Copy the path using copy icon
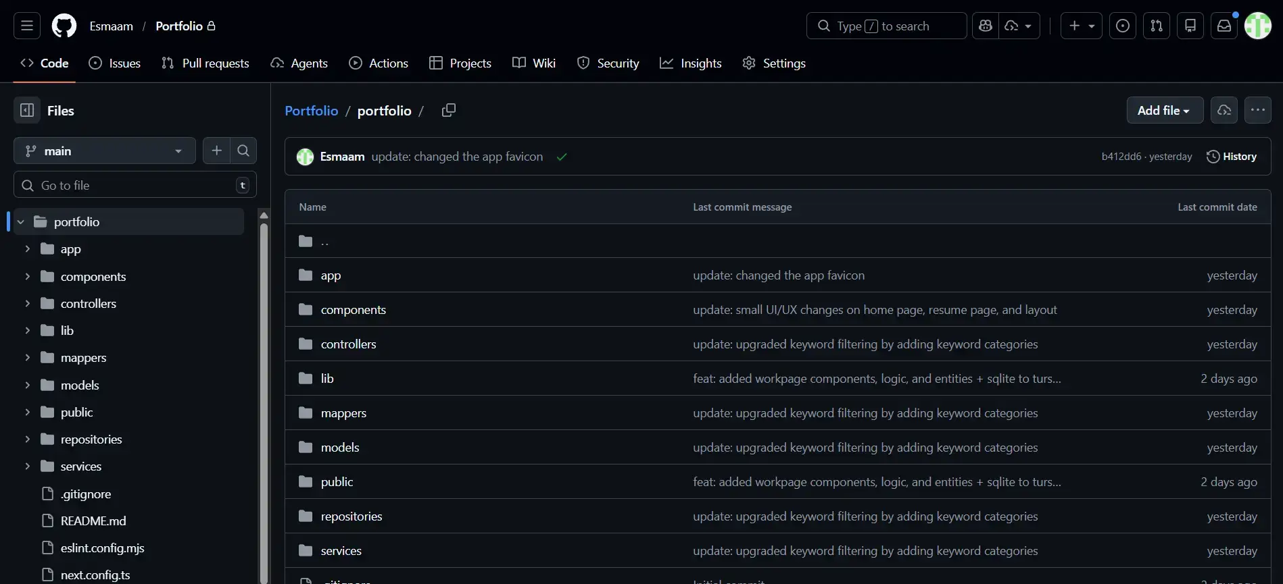Viewport: 1283px width, 584px height. pos(448,110)
